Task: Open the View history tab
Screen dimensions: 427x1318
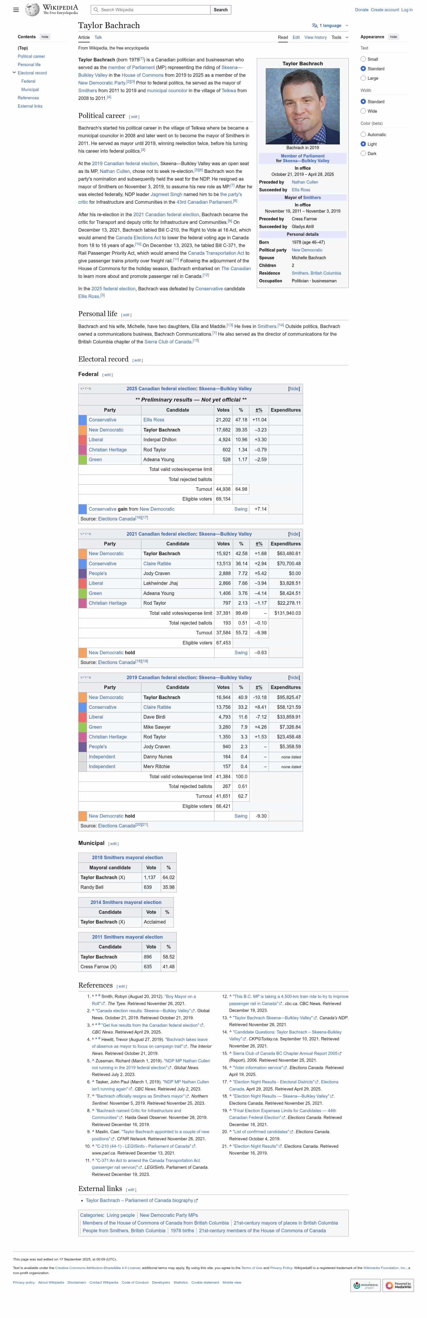Action: tap(315, 37)
